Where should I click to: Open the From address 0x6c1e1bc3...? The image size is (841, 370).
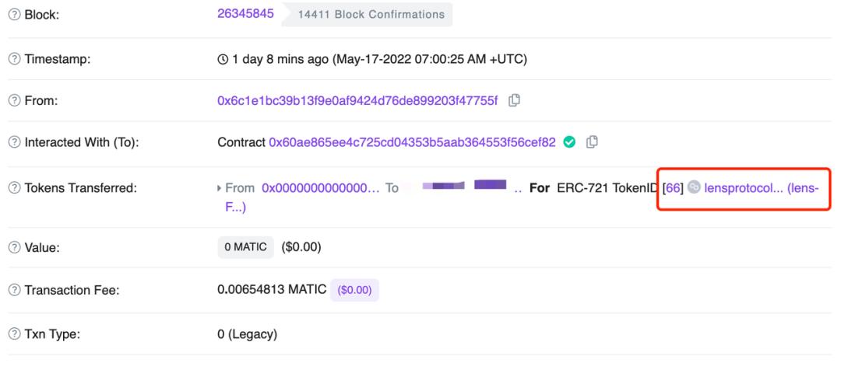(x=357, y=101)
